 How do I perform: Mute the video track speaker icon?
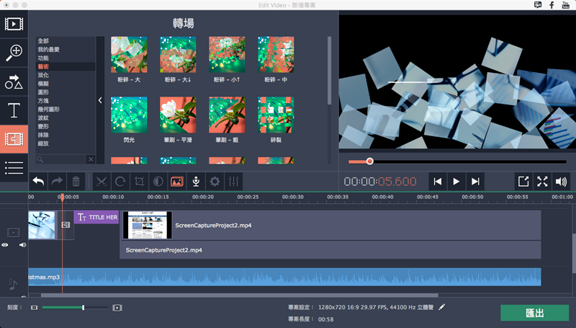pyautogui.click(x=22, y=245)
